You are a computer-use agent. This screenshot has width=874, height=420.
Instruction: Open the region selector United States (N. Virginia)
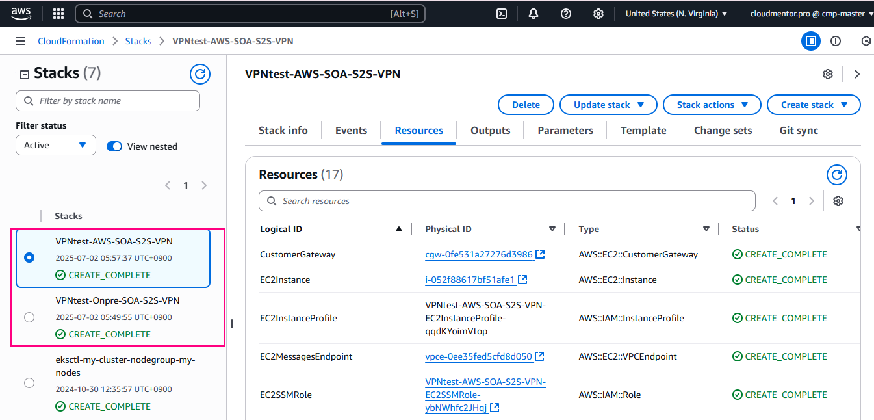pos(676,14)
